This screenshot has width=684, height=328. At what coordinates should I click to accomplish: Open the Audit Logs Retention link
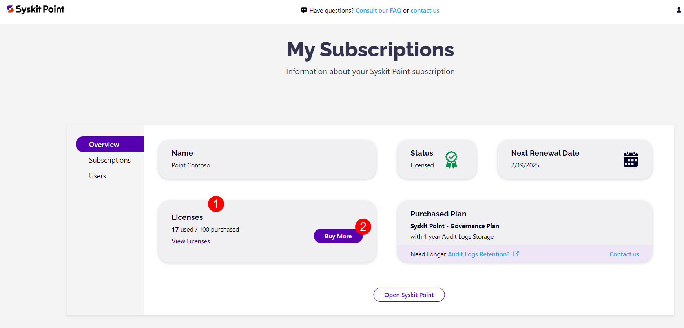point(478,254)
